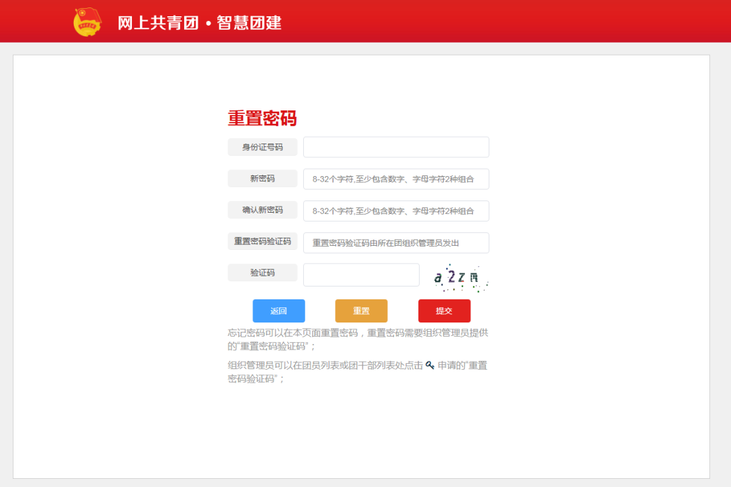
Task: Click the 忘记密码 help paragraph text
Action: [357, 339]
